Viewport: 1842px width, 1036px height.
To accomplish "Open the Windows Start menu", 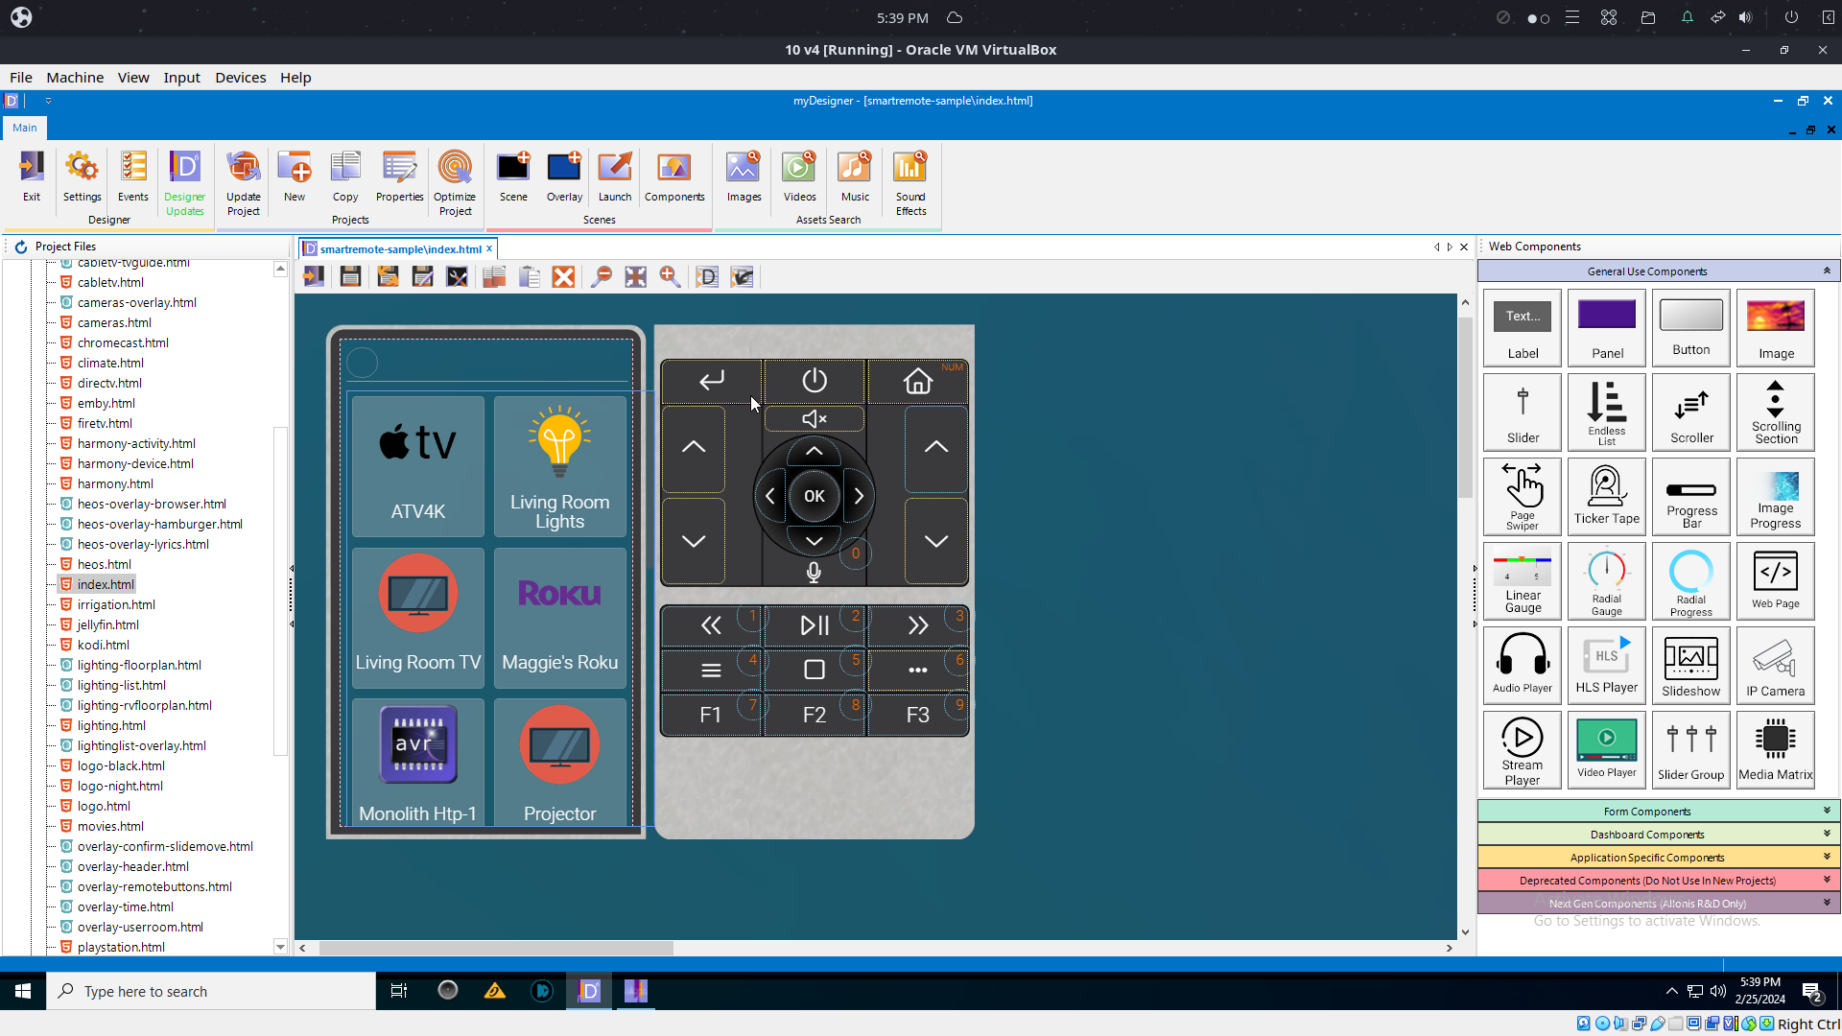I will [x=23, y=991].
